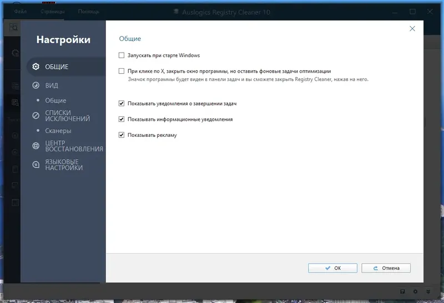Uncheck Показывать уведомления о завершении задач
This screenshot has height=303, width=444.
pos(122,104)
